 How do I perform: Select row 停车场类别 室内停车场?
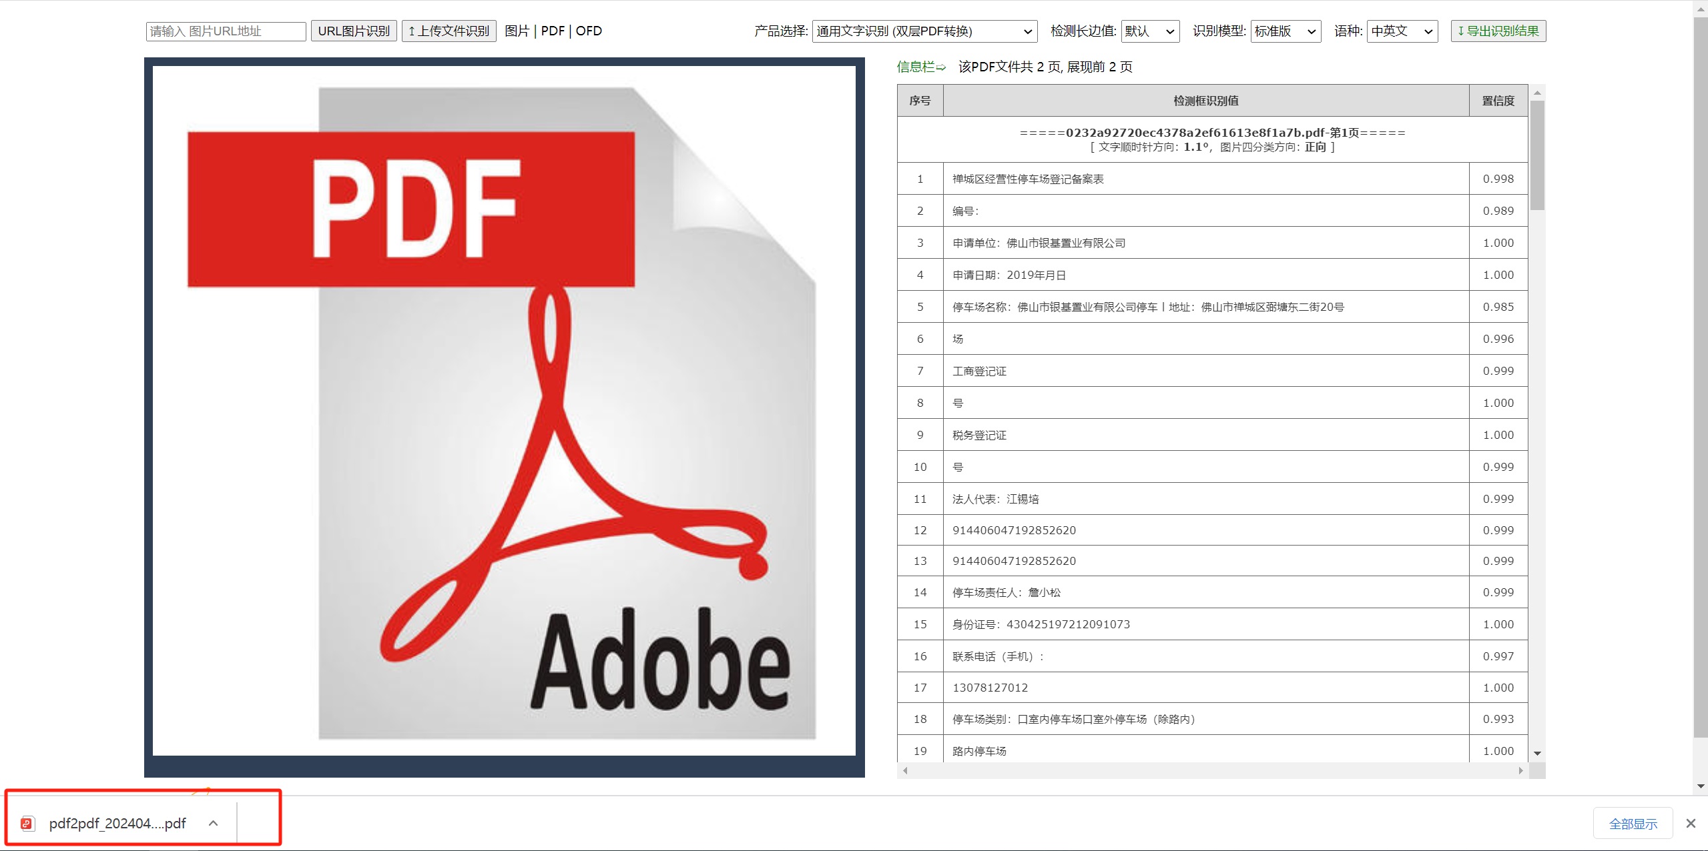pos(1212,719)
